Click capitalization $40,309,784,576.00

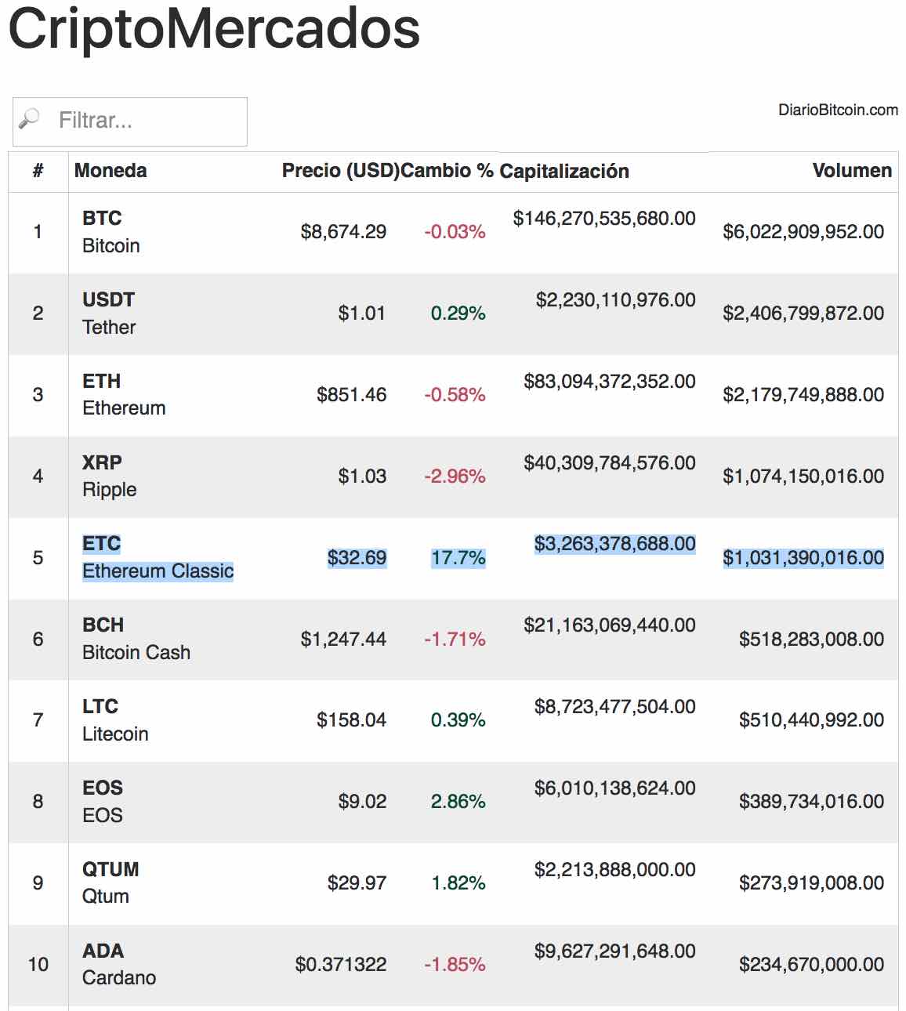click(x=610, y=463)
